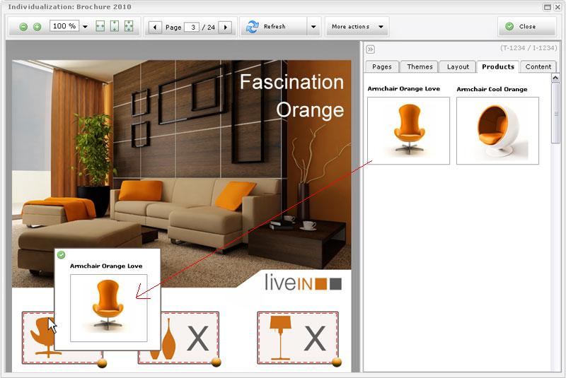This screenshot has height=378, width=566.
Task: Expand the Refresh button dropdown arrow
Action: click(313, 27)
